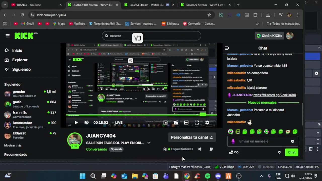Screen dimensions: 322x181
Task: Bookmark this page with the star icon
Action: point(209,15)
